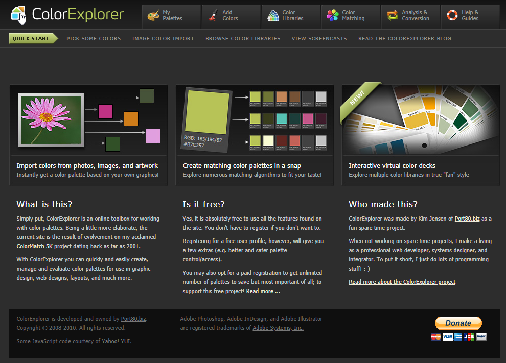Click the What is this? heading

(x=44, y=204)
